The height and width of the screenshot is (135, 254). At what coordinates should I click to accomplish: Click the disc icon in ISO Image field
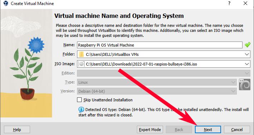81,64
